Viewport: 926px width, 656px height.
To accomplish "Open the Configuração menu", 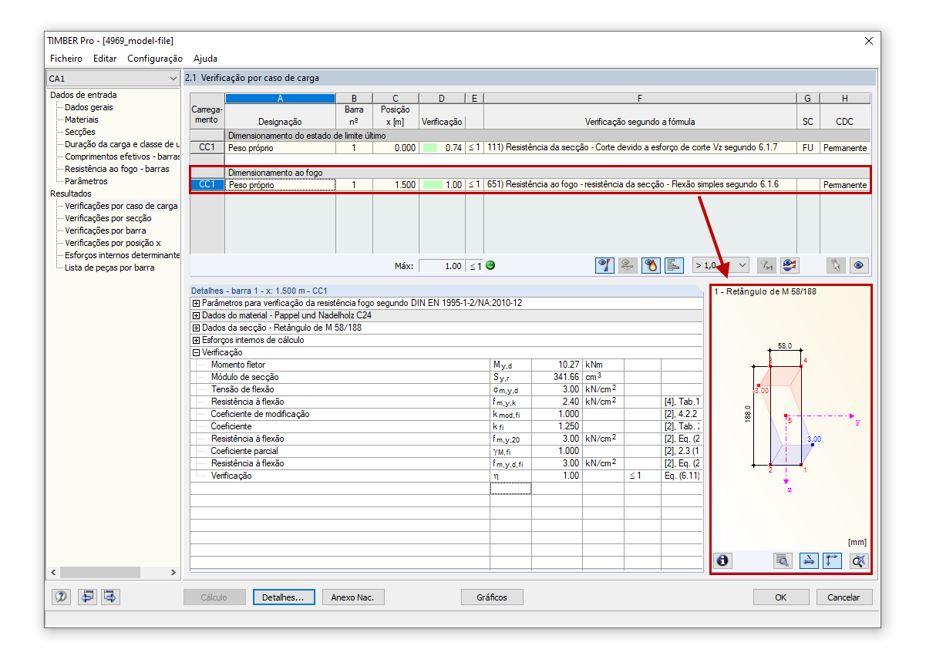I will click(155, 59).
